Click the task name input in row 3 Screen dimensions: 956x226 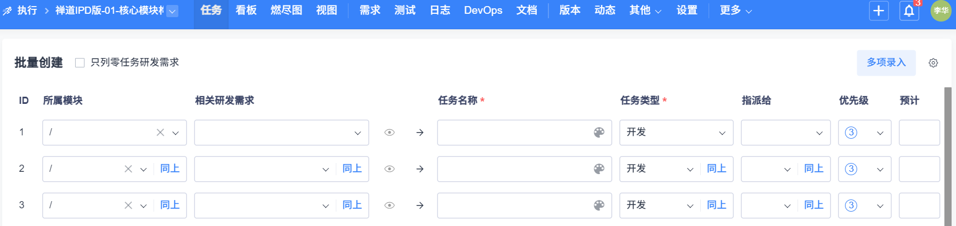514,206
